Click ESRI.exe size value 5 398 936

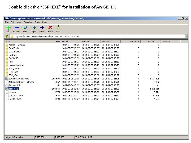(x=55, y=89)
